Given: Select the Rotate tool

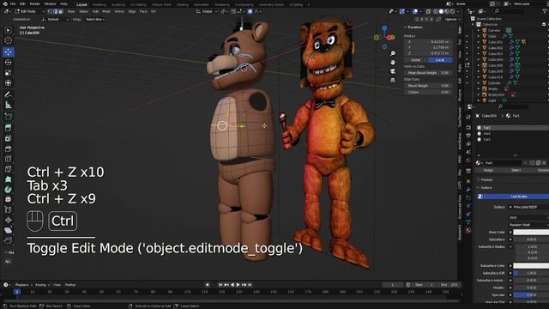Looking at the screenshot, I should pyautogui.click(x=8, y=63).
